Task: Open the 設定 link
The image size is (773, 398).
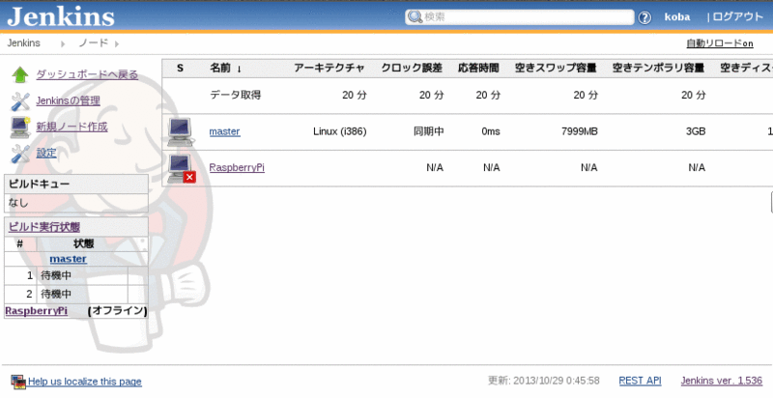Action: (x=46, y=153)
